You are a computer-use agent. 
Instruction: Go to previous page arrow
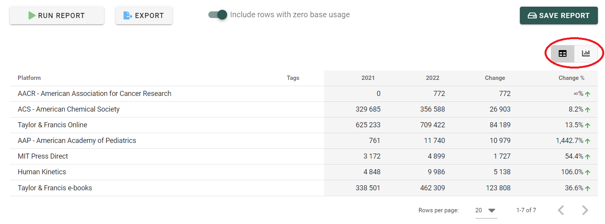561,210
